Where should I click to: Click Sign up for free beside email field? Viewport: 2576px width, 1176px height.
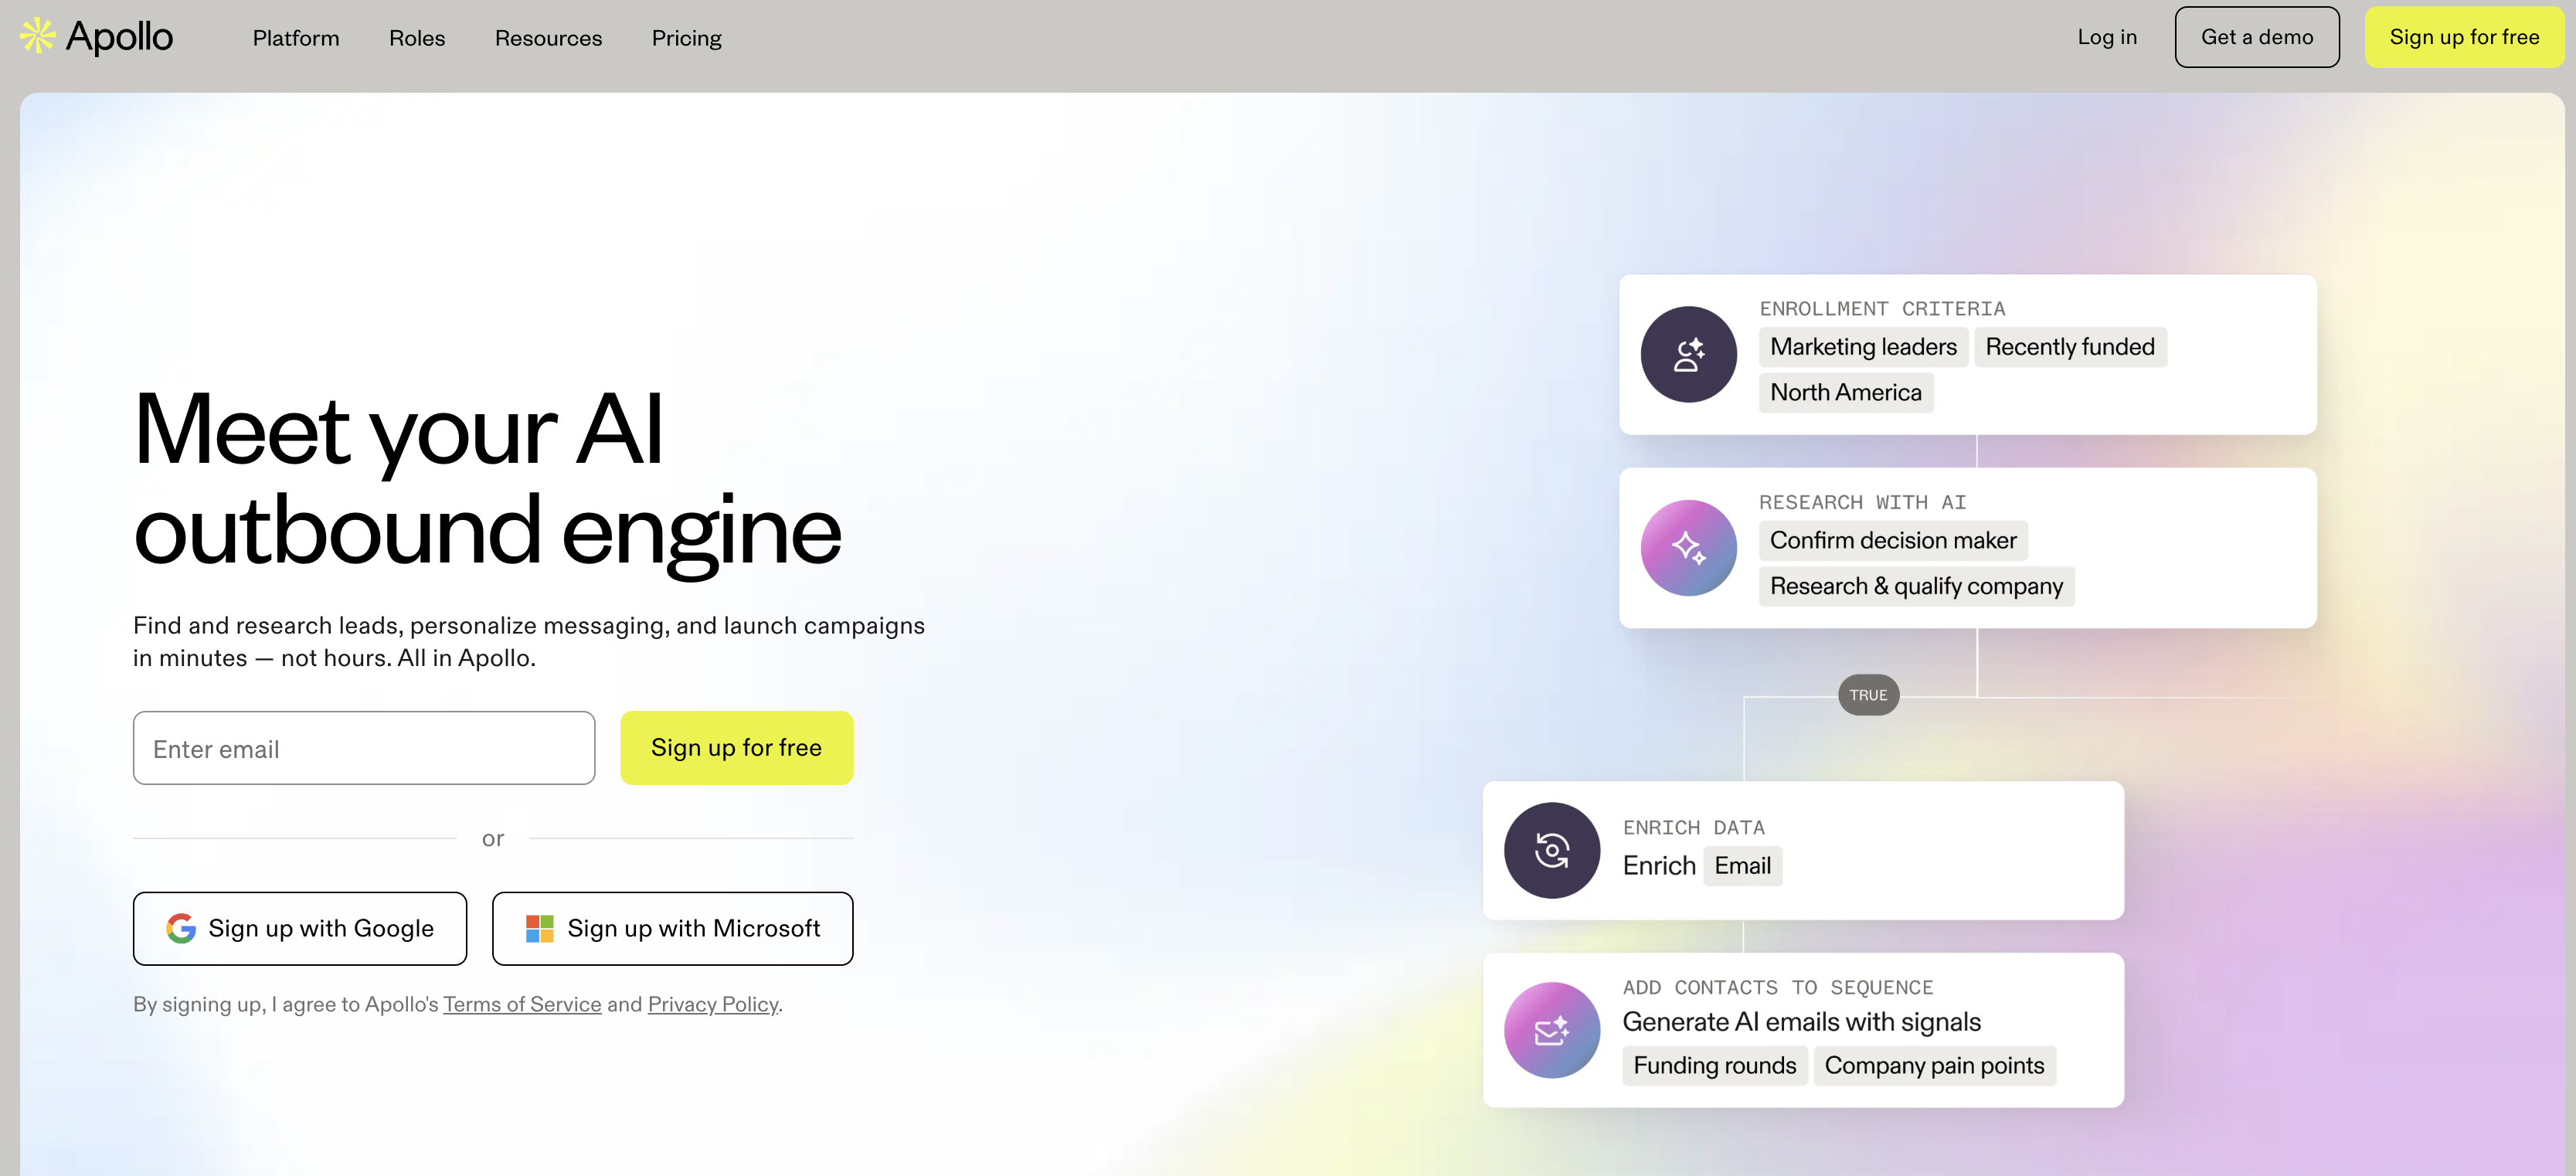coord(736,748)
